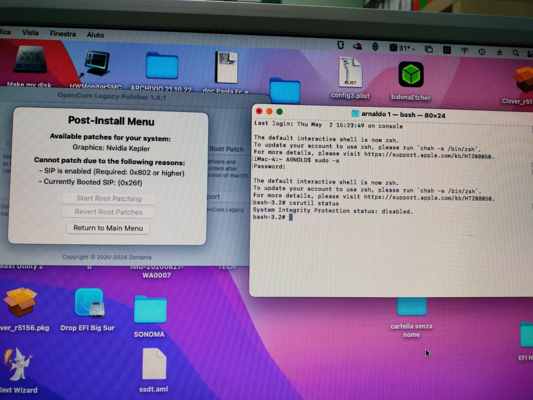Image resolution: width=533 pixels, height=400 pixels.
Task: Open the doc Paola document icon
Action: pos(227,67)
